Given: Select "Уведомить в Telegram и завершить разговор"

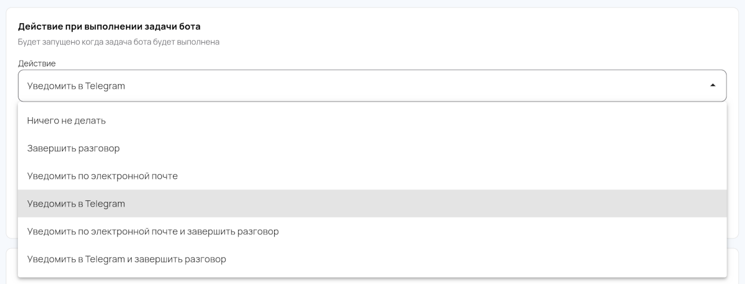Looking at the screenshot, I should pyautogui.click(x=127, y=259).
